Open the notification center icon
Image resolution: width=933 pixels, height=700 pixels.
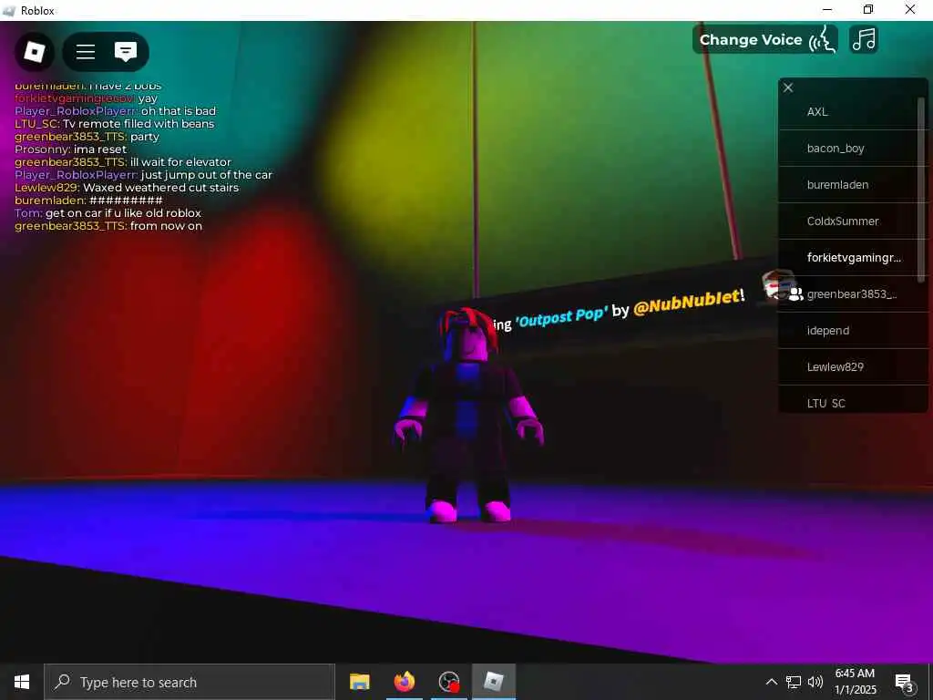point(904,683)
